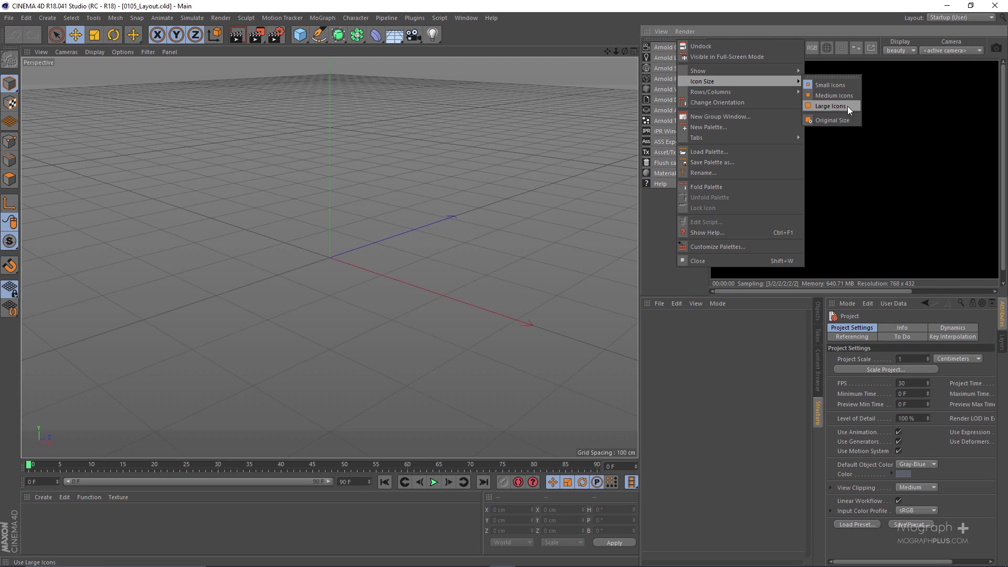
Task: Uncheck Use Animation in Project Settings
Action: 899,432
